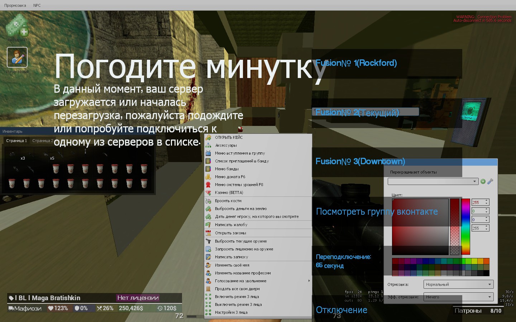The height and width of the screenshot is (322, 516).
Task: Open the Эфф. отрисовки dropdown showing Ничего
Action: [459, 297]
